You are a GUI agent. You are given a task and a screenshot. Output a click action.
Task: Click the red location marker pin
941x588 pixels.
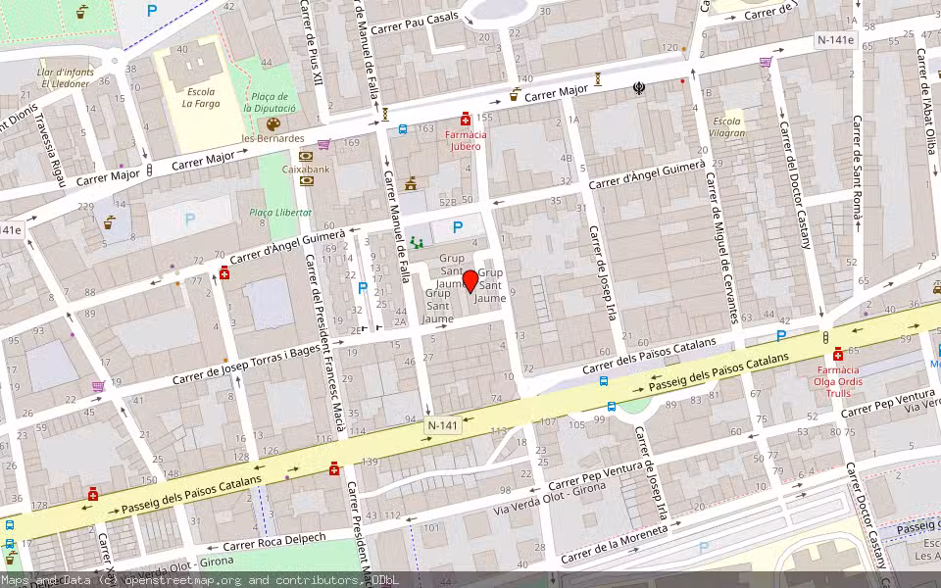pyautogui.click(x=470, y=281)
